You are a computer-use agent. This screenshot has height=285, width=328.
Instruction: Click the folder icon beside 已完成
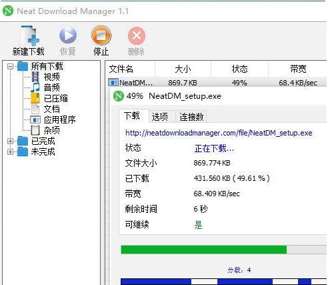pos(23,141)
